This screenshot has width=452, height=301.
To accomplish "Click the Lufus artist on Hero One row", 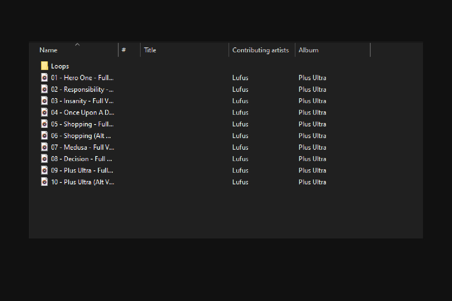I will [x=240, y=78].
